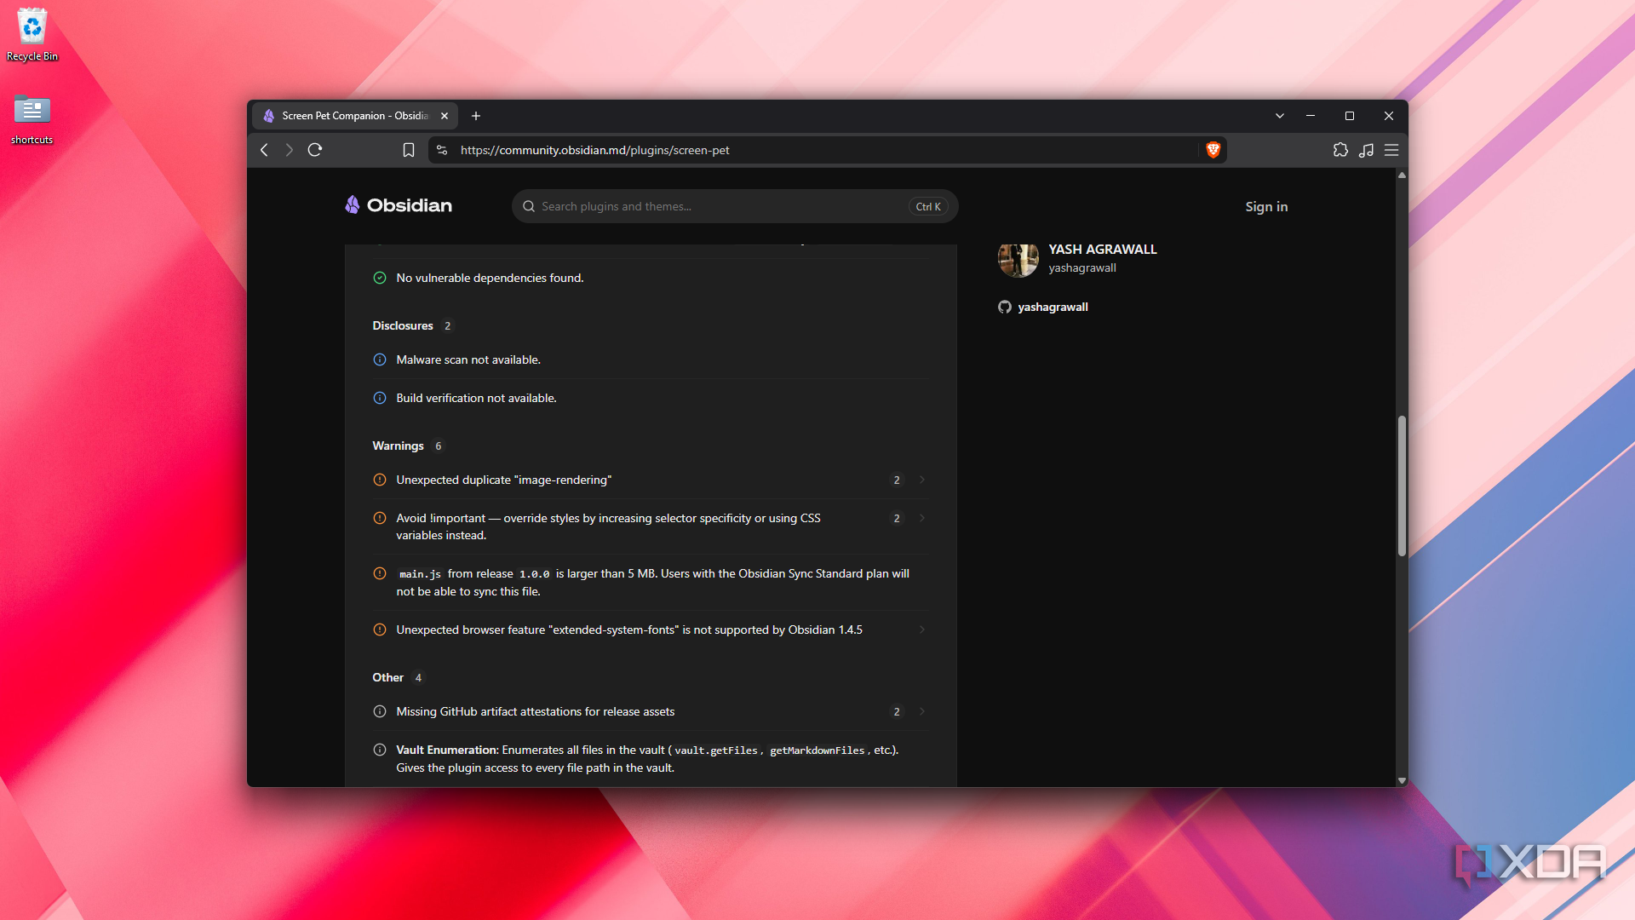Image resolution: width=1635 pixels, height=920 pixels.
Task: Click the scrollbar down arrow
Action: coord(1402,780)
